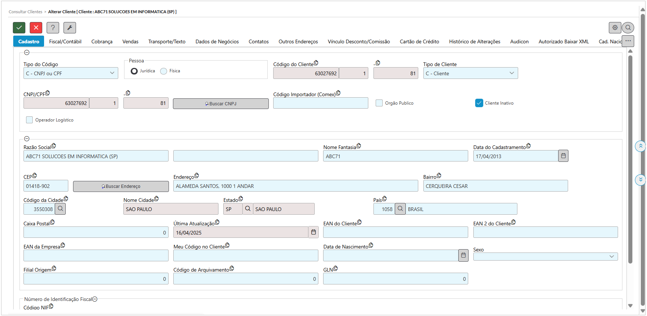The width and height of the screenshot is (647, 316).
Task: Open the Tipo do Código dropdown
Action: [71, 73]
